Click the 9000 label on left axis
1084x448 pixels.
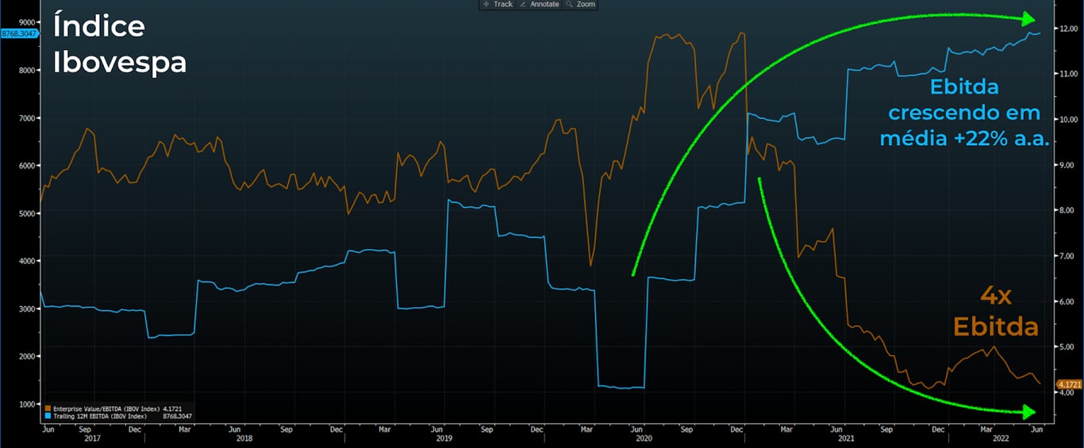click(27, 23)
